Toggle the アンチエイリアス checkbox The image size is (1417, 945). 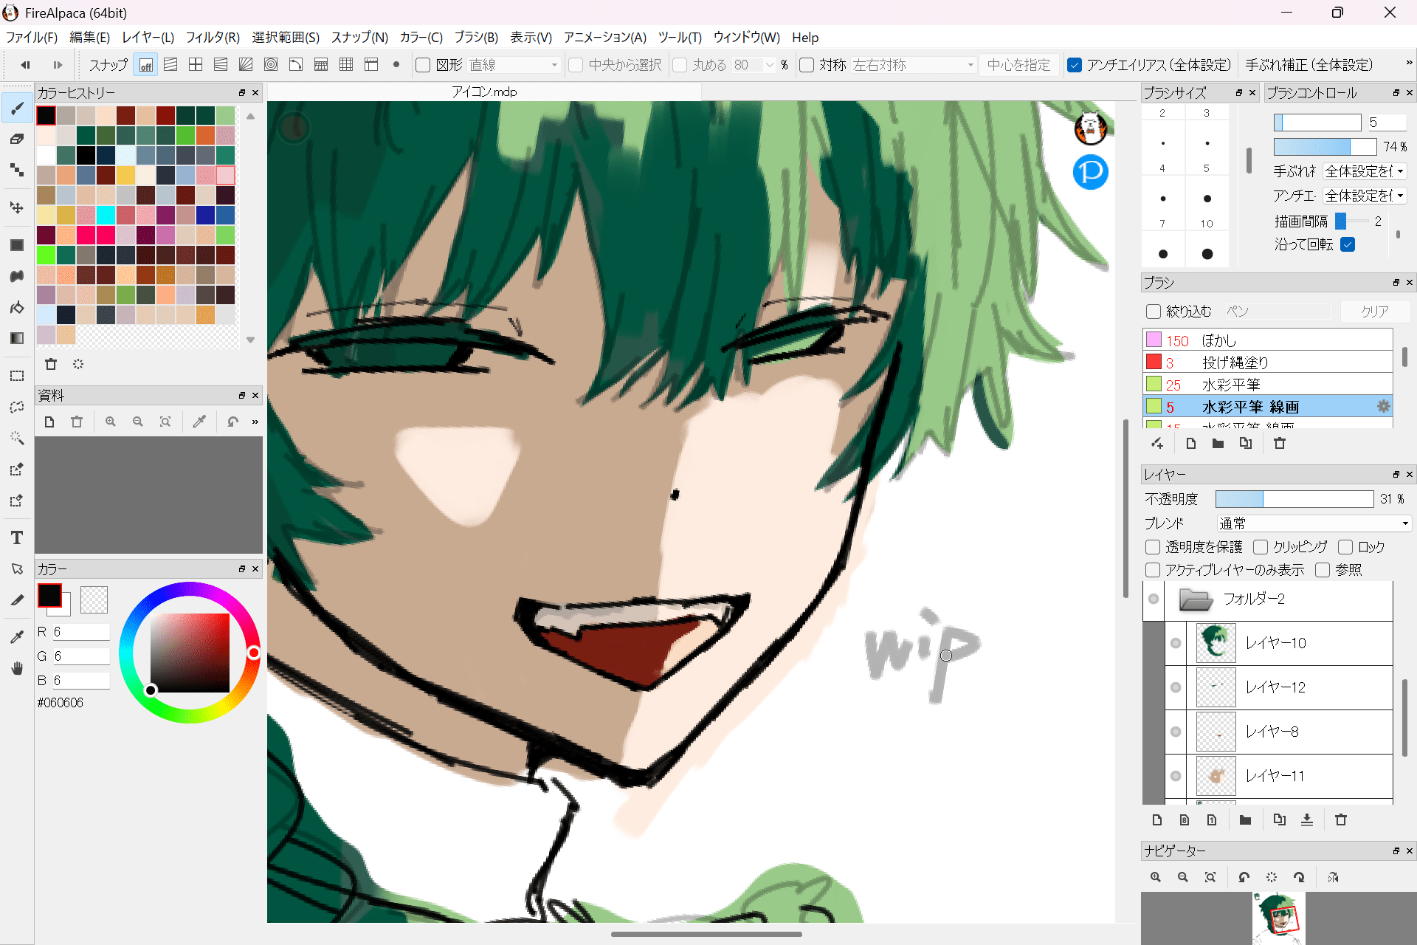(x=1075, y=65)
